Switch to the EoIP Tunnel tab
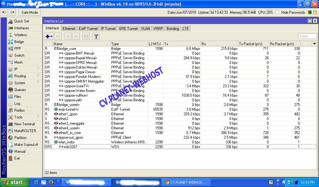 88,28
